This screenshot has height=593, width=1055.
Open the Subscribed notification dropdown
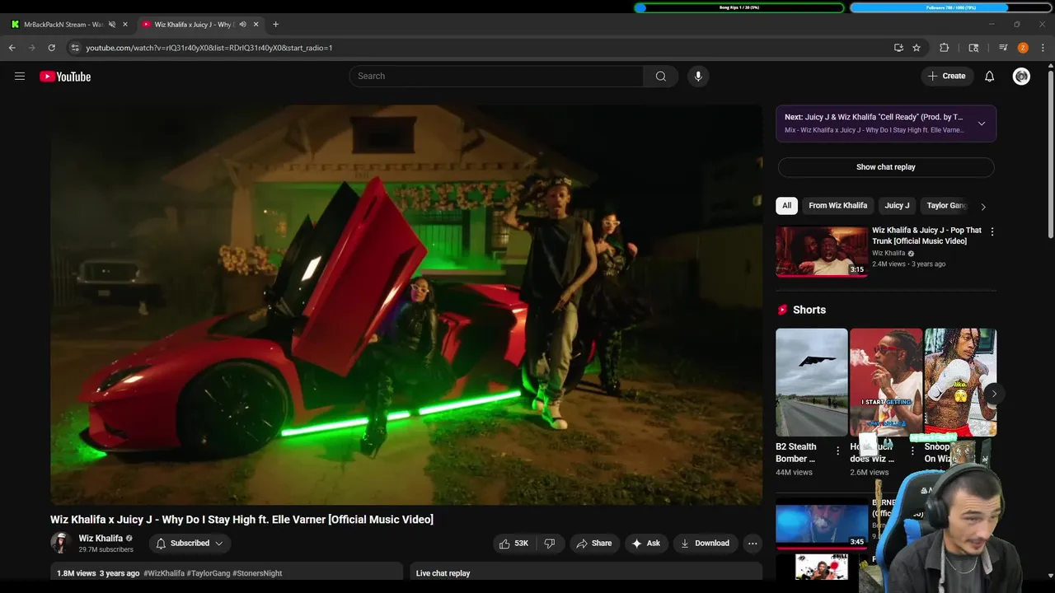click(190, 543)
